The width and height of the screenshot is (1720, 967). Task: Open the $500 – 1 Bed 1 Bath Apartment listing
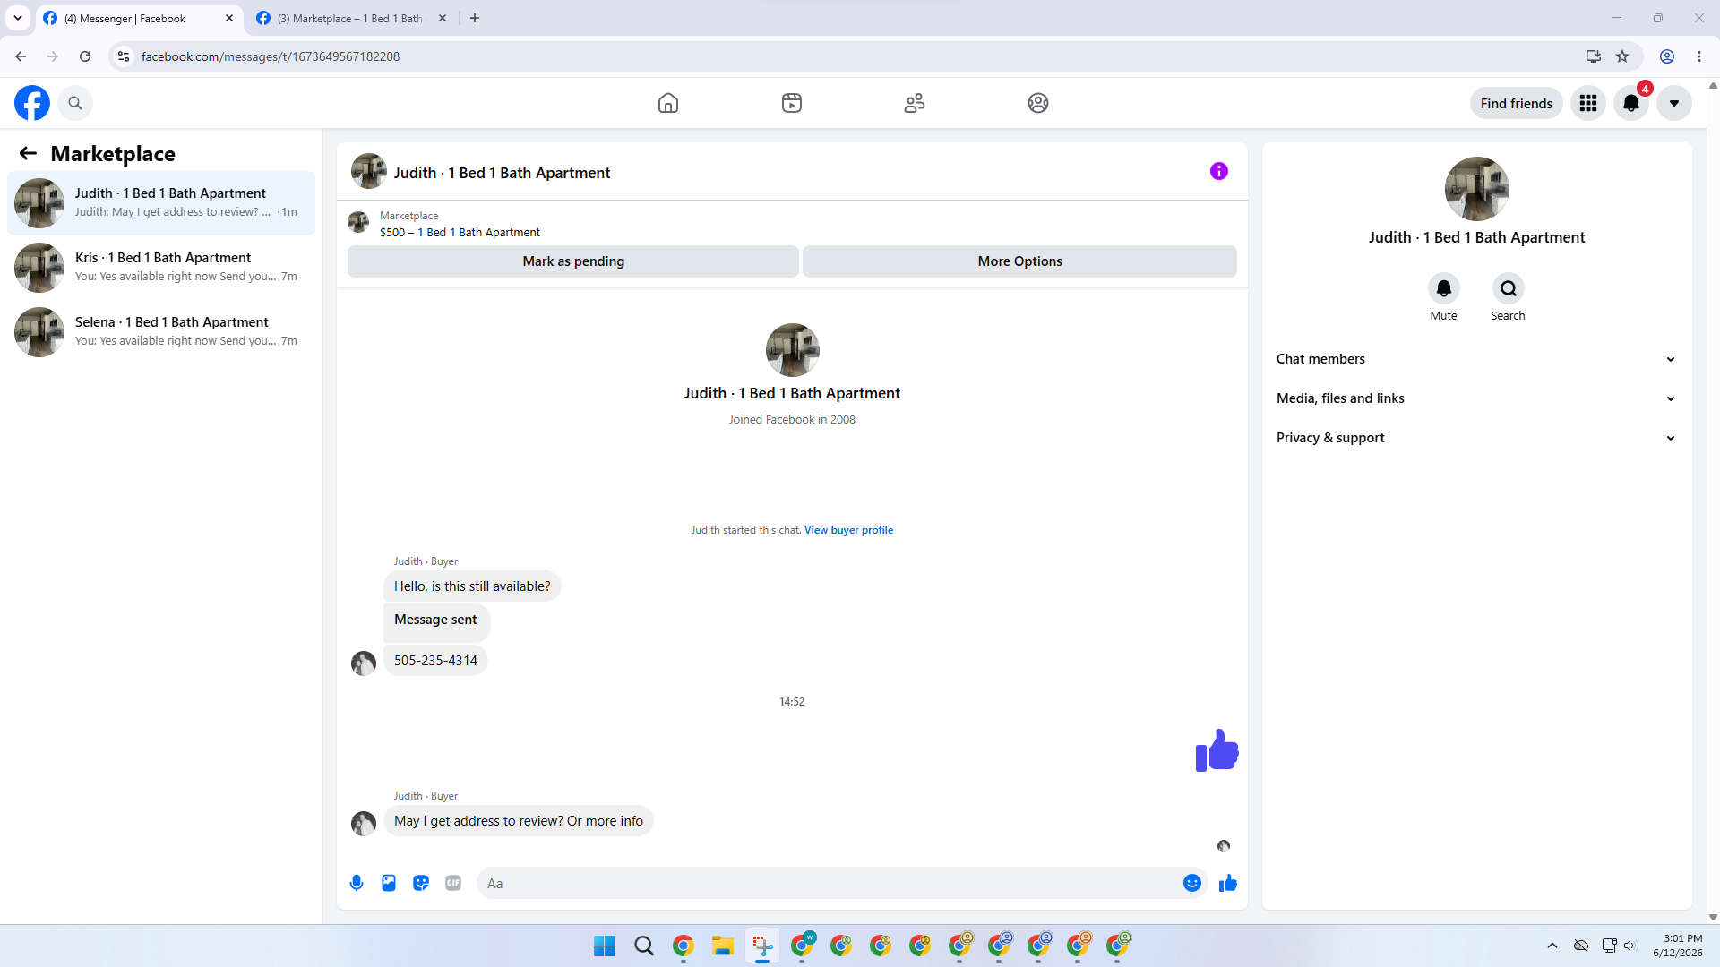[460, 233]
